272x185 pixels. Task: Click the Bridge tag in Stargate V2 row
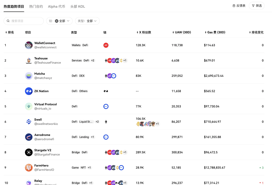click(x=76, y=152)
